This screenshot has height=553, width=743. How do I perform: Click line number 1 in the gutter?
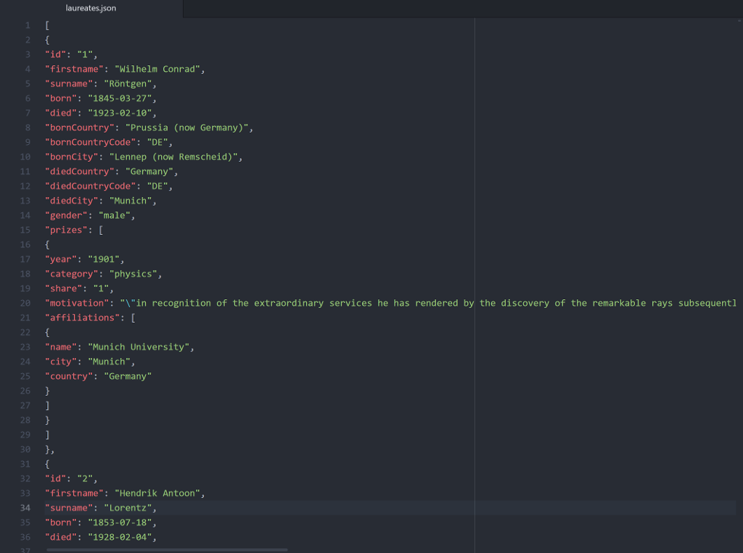coord(27,25)
